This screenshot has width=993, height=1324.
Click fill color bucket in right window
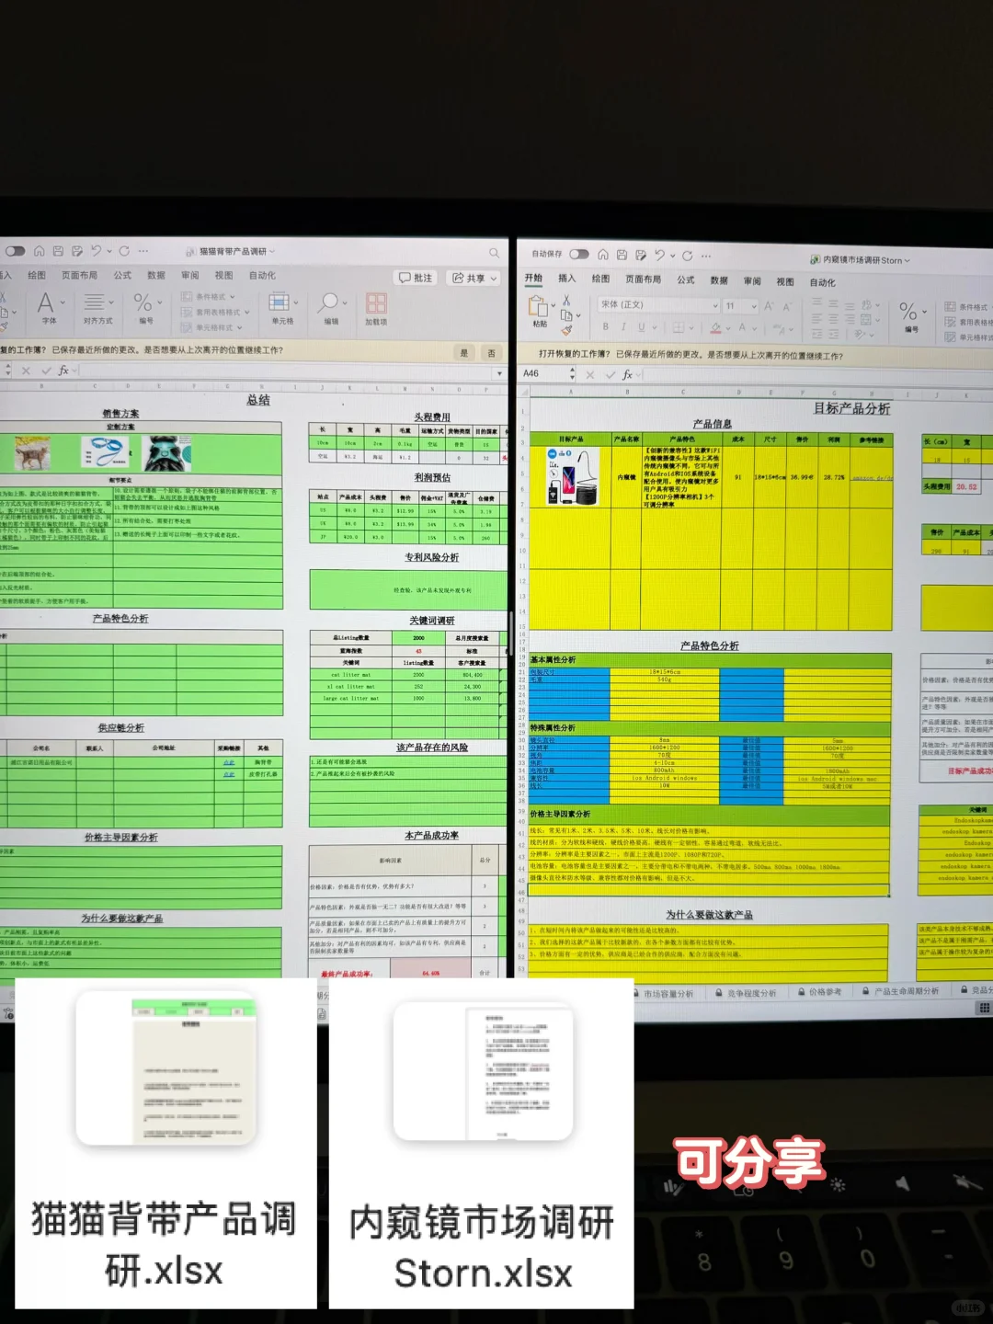click(716, 328)
